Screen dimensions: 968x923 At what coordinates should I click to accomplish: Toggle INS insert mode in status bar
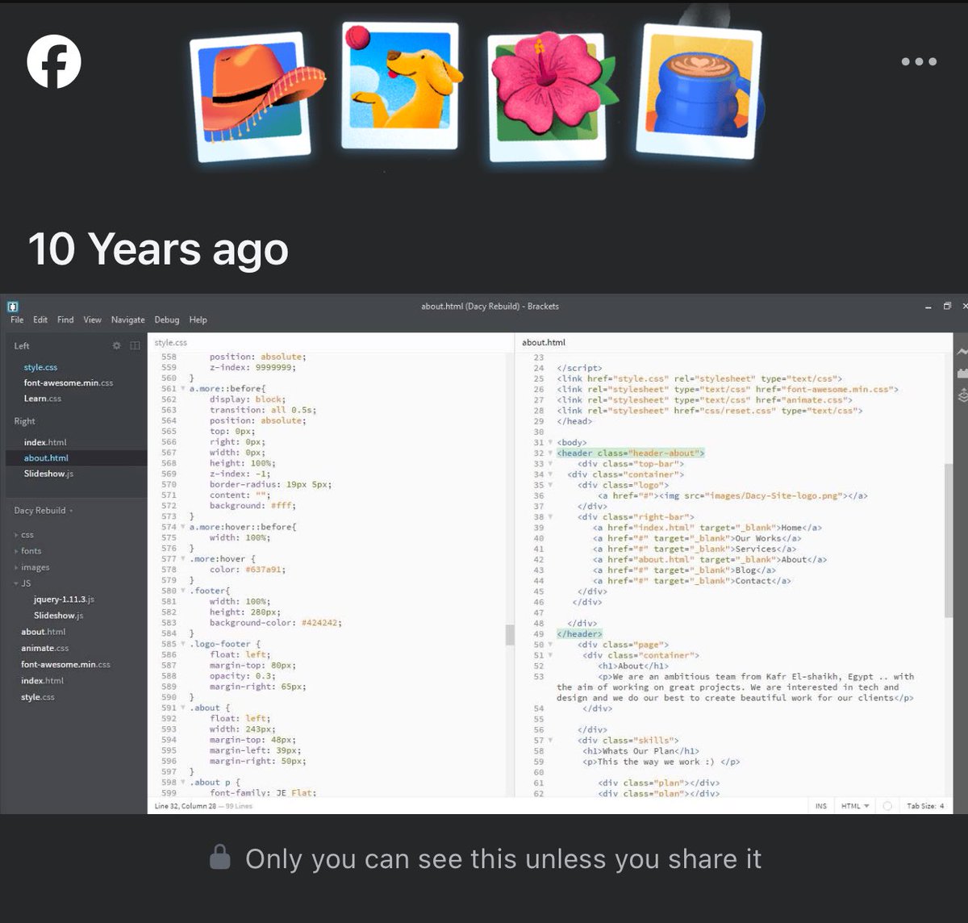point(821,806)
